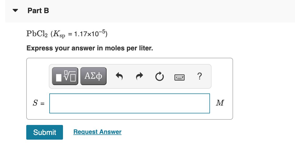Click the 'S =' label
The width and height of the screenshot is (295, 147).
coord(39,103)
